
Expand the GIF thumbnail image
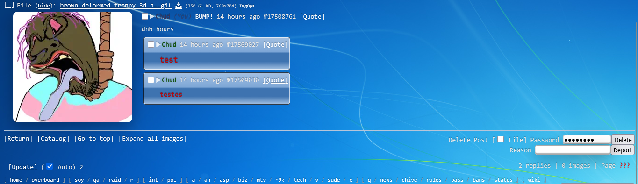coord(72,67)
